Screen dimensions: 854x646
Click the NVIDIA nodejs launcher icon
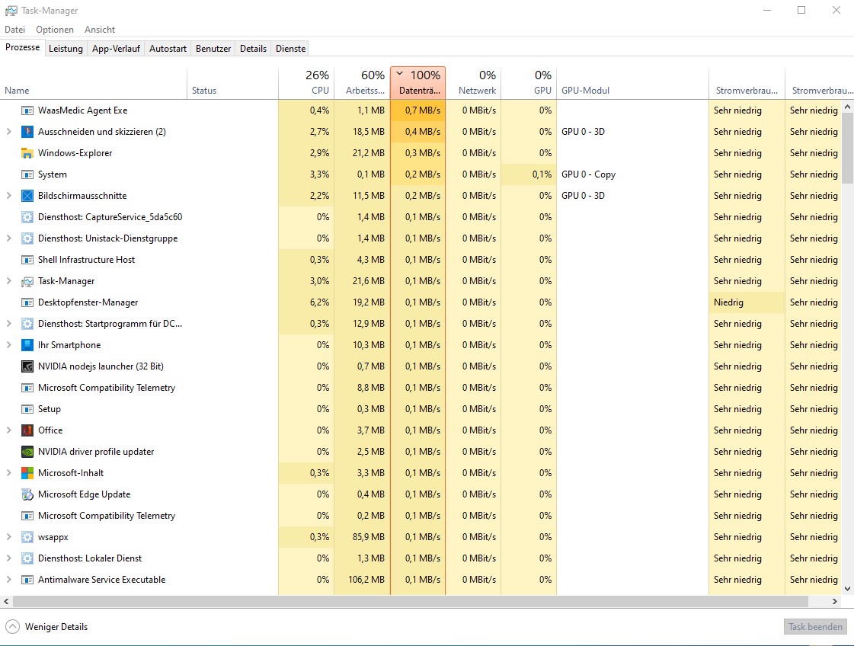click(x=27, y=366)
